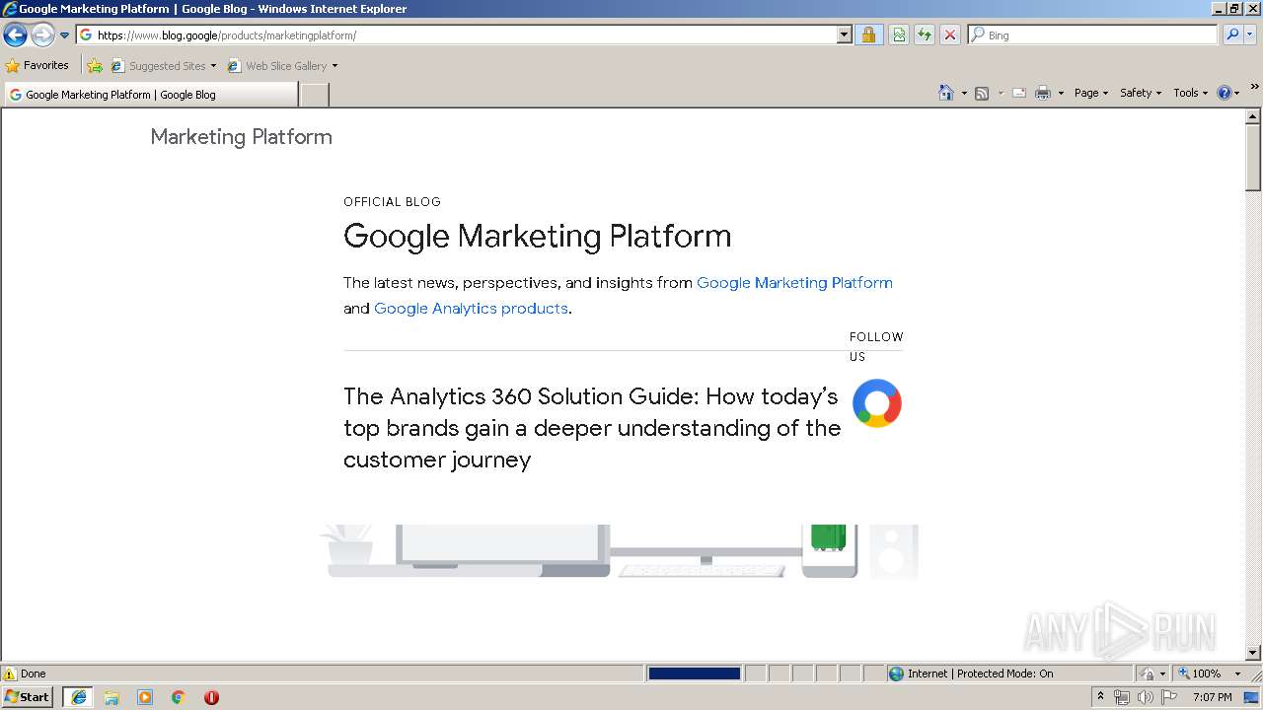
Task: Click the 7:07 PM clock
Action: coord(1212,697)
